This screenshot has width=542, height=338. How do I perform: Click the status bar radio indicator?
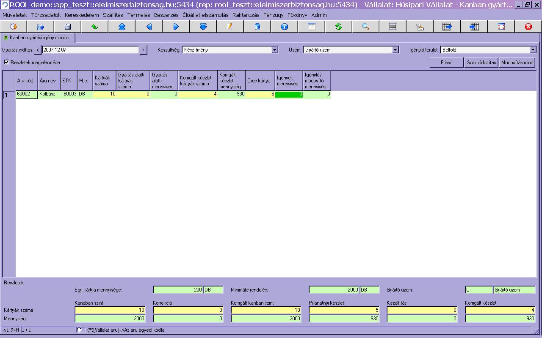[x=79, y=330]
